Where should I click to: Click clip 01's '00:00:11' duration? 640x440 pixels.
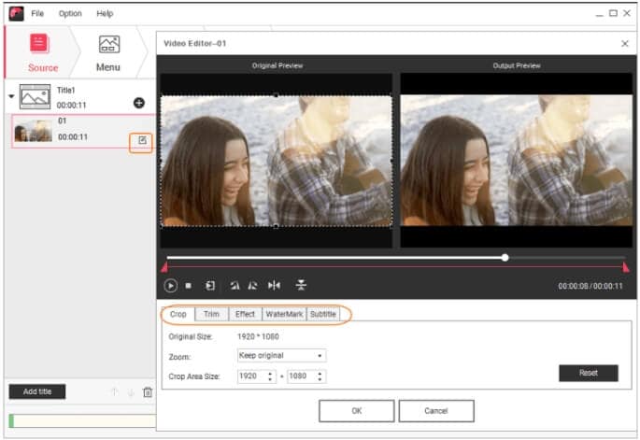click(x=73, y=137)
